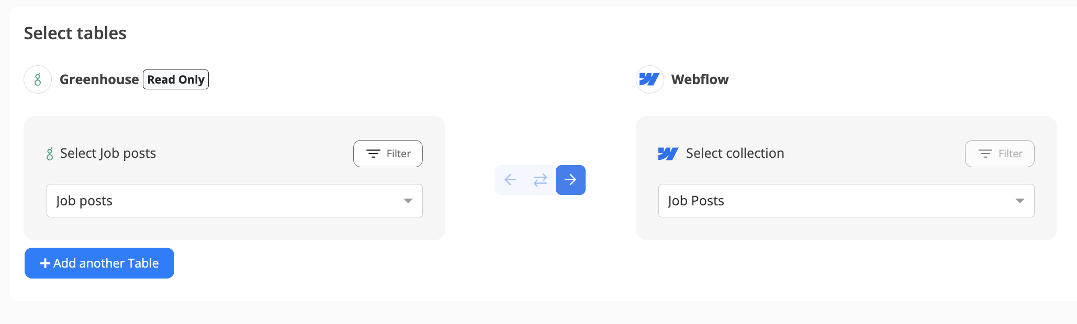Click the dropdown arrow beside Job posts
This screenshot has width=1077, height=324.
408,201
